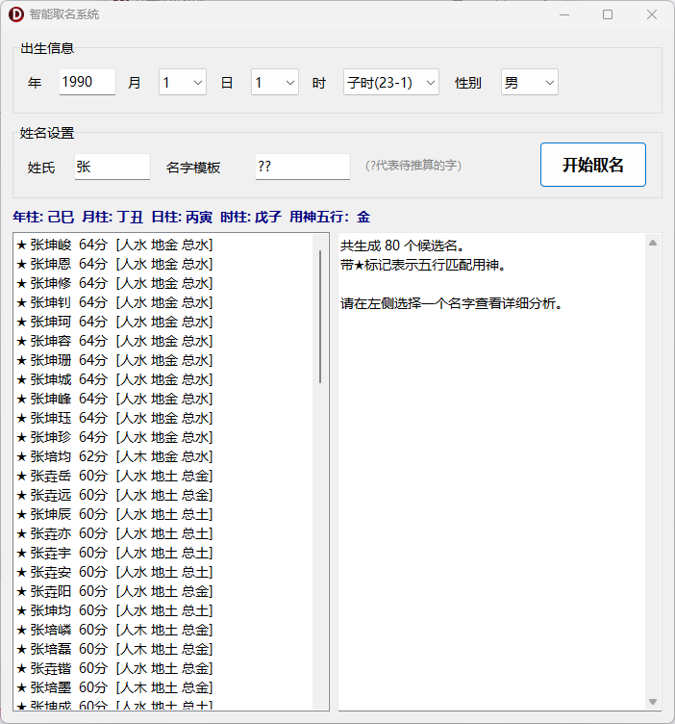The height and width of the screenshot is (724, 675).
Task: Maximize the 智能取名系统 window
Action: [x=608, y=14]
